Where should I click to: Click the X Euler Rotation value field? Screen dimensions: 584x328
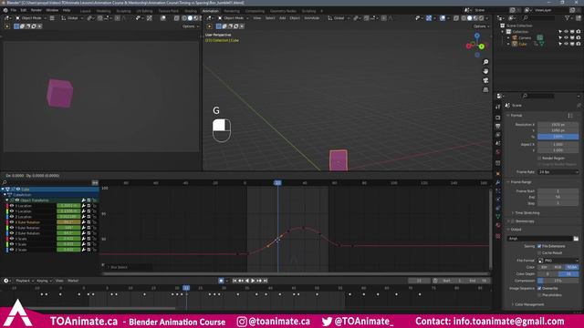coord(68,222)
